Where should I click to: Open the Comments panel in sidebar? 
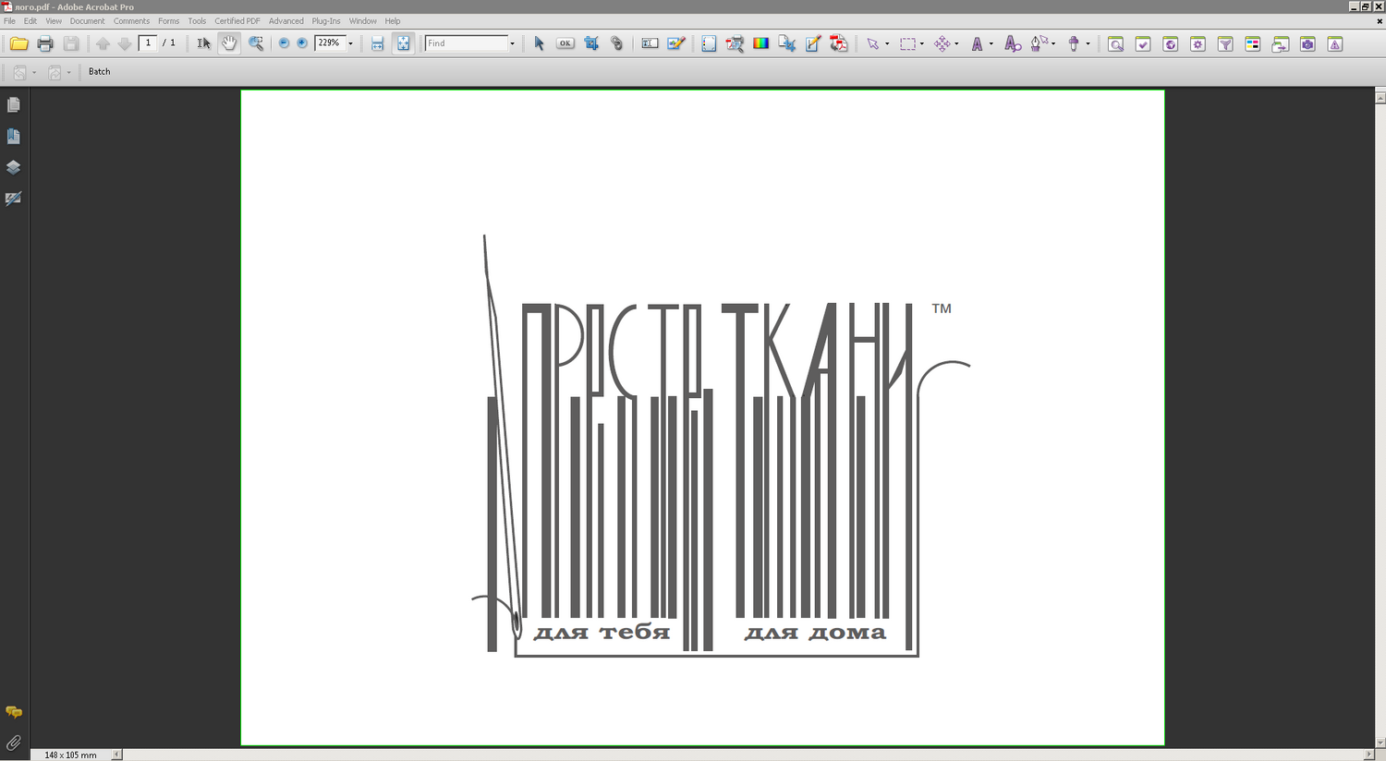pyautogui.click(x=14, y=712)
